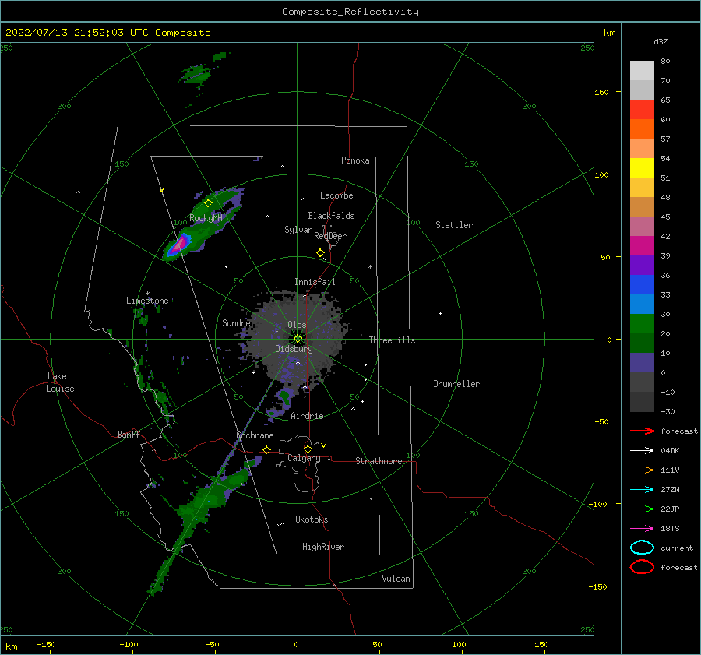701x655 pixels.
Task: Click the magenta 42-39 dBZ swatch
Action: [x=642, y=246]
